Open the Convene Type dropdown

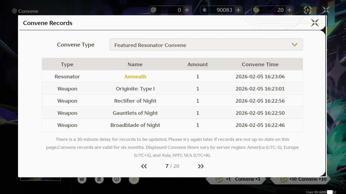click(x=206, y=45)
